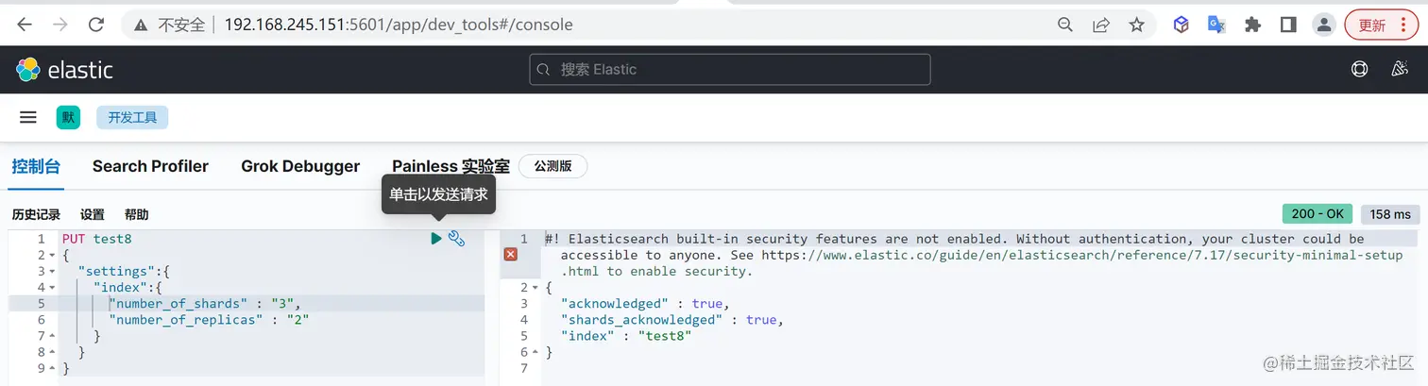Screen dimensions: 1428x386
Task: Bookmark this page with the star icon
Action: (1136, 25)
